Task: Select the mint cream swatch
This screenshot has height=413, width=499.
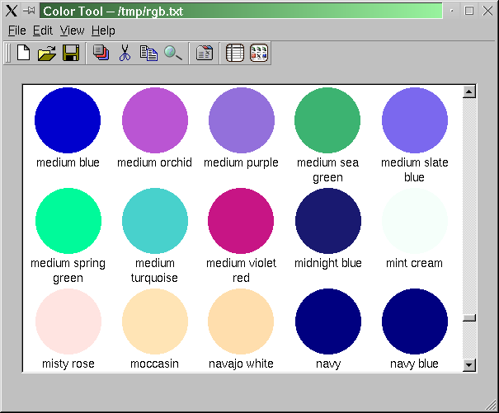Action: (415, 221)
